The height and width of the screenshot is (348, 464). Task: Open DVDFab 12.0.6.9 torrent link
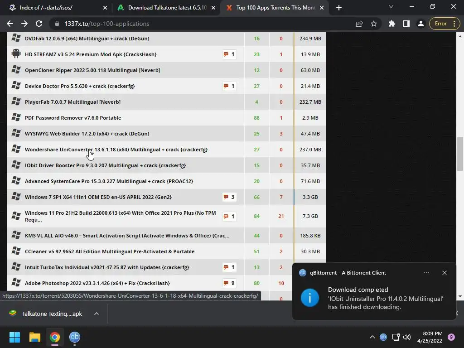point(87,39)
